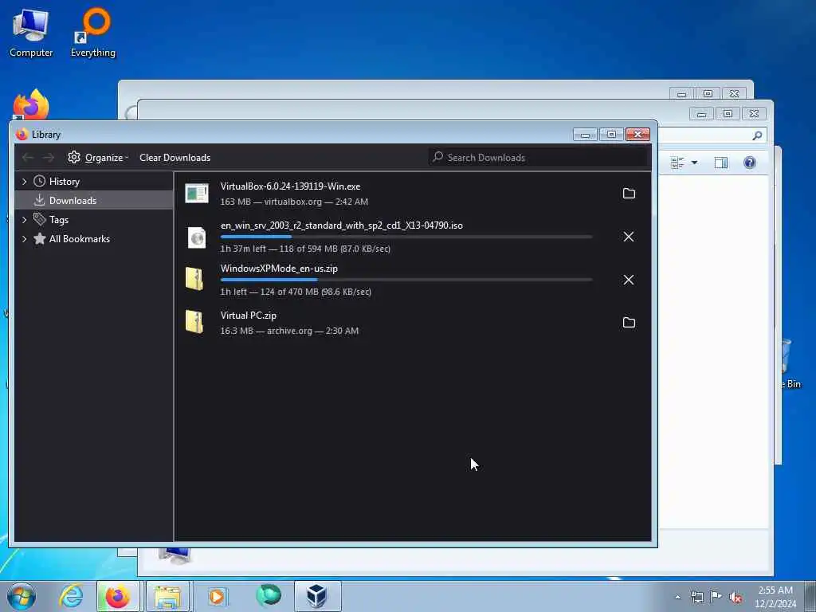This screenshot has width=816, height=612.
Task: Click the Library window Firefox title icon
Action: [22, 134]
